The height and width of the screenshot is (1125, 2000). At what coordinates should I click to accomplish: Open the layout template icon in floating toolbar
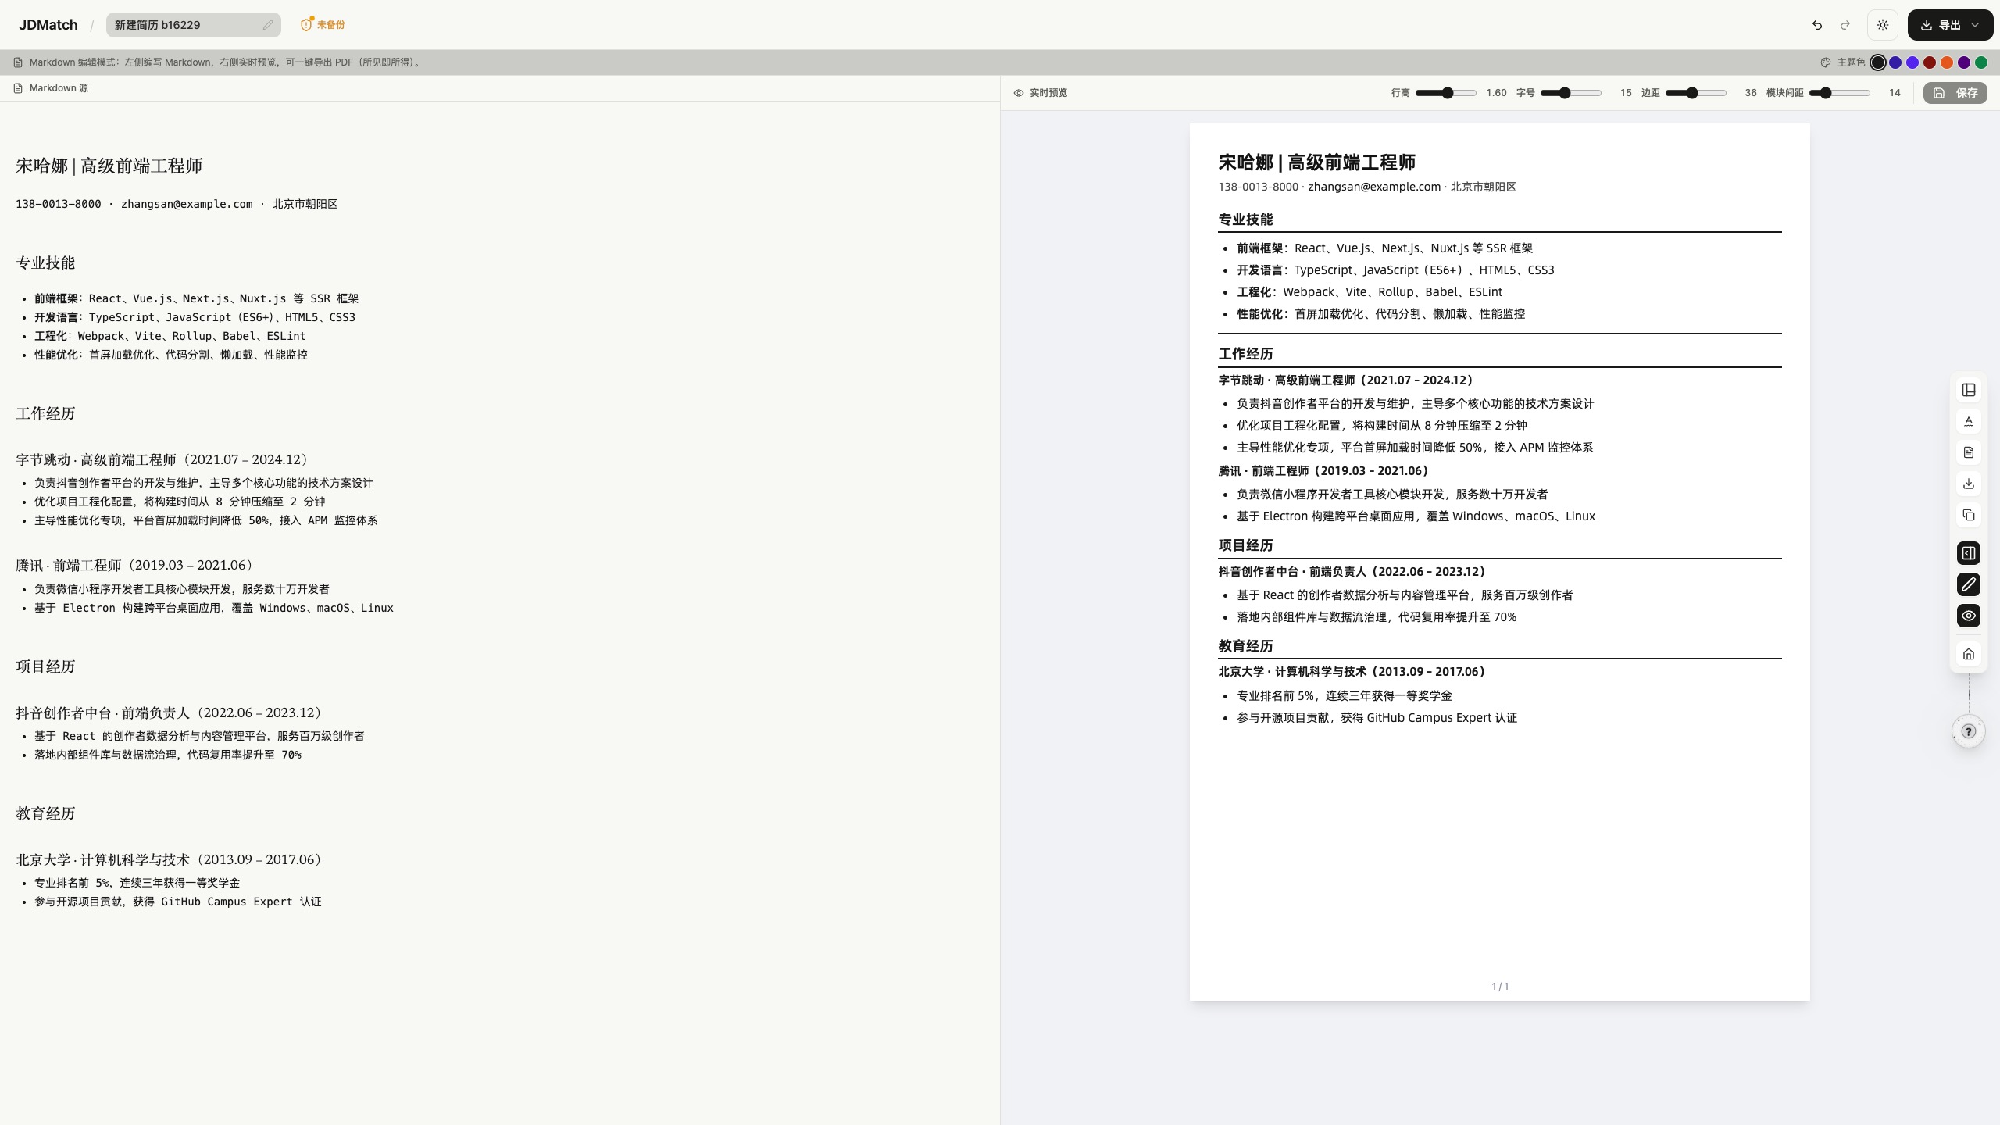1968,390
